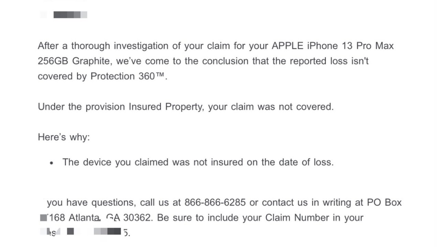Click the bullet point before "The device"
Screen dimensions: 440x247
coord(52,163)
